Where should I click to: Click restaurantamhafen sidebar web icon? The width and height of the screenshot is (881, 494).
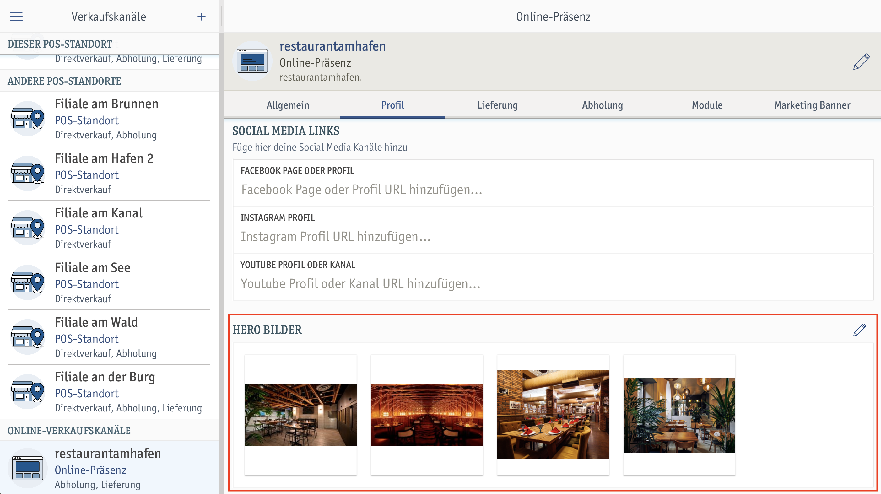[27, 468]
